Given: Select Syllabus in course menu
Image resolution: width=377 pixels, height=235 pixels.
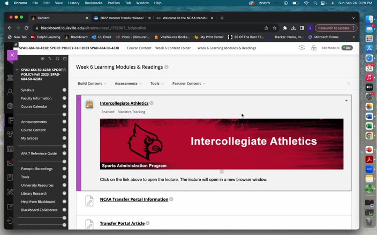Looking at the screenshot, I should coord(27,90).
